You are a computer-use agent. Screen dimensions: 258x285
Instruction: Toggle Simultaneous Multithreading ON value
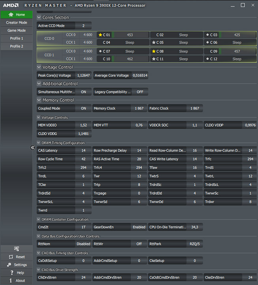[83, 92]
